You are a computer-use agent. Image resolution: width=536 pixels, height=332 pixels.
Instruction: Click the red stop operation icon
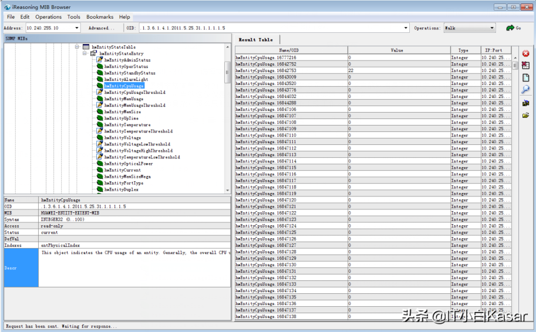tap(525, 53)
